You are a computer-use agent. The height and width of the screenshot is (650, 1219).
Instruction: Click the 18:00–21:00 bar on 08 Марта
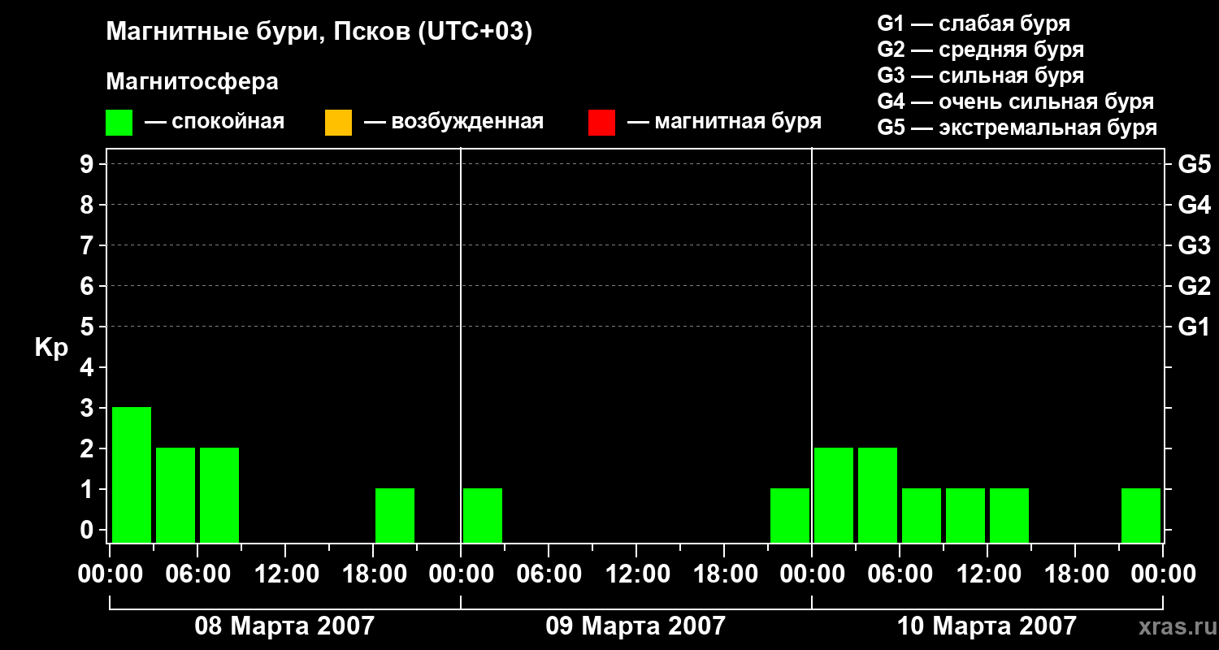pos(395,515)
